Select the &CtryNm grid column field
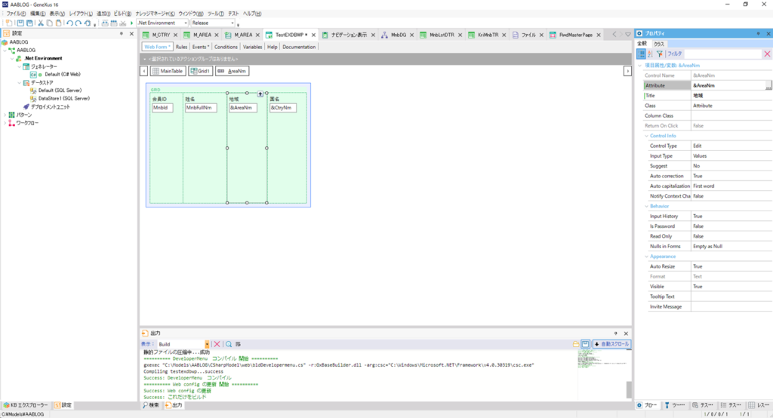773x418 pixels. (283, 107)
